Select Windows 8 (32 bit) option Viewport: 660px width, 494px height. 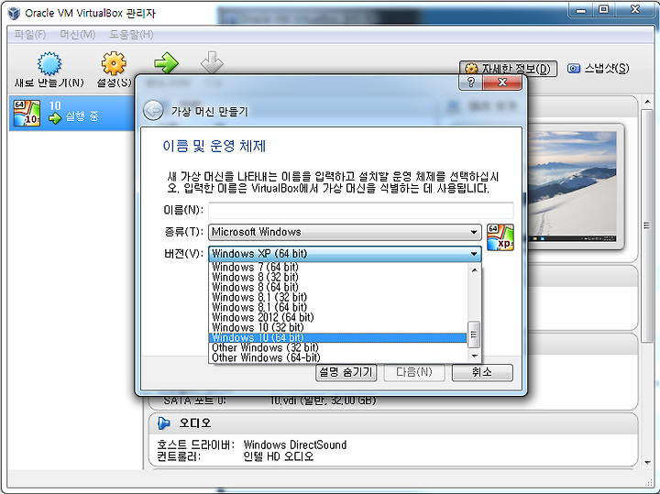click(x=337, y=278)
